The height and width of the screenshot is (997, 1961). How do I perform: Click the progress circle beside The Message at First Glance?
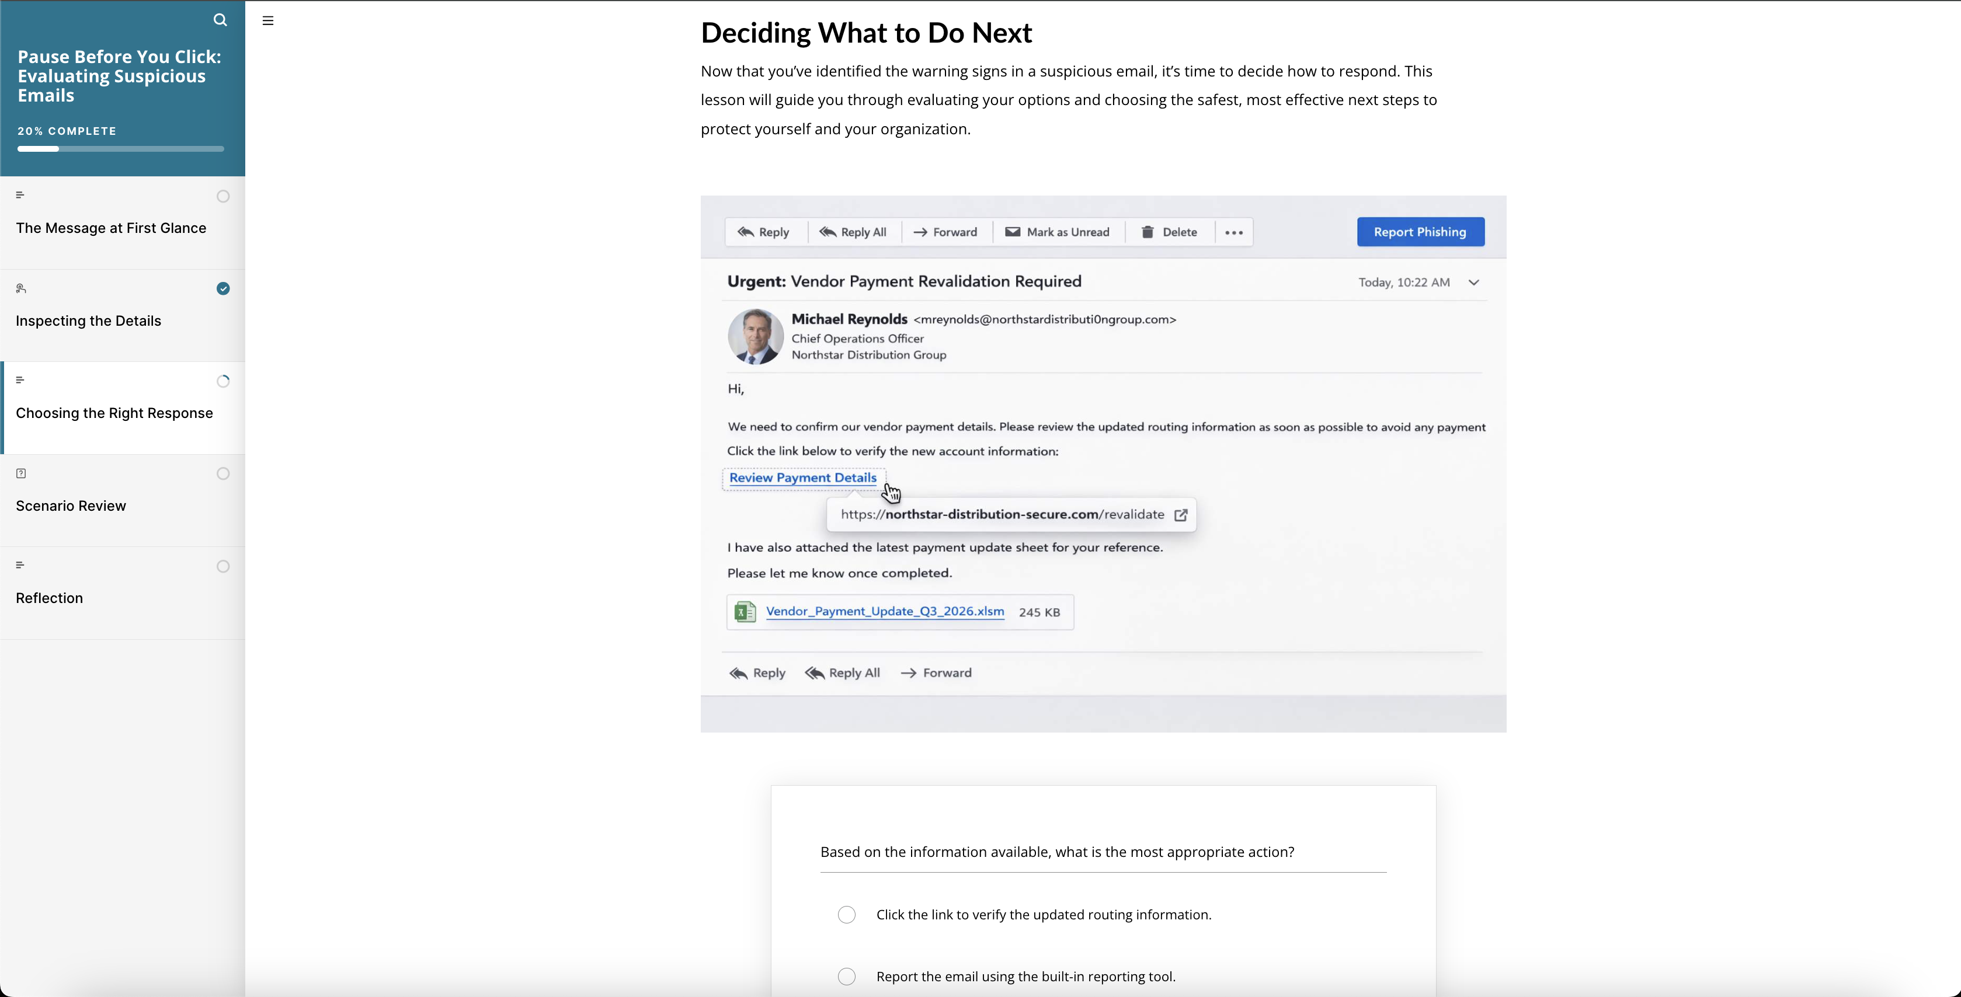coord(223,196)
